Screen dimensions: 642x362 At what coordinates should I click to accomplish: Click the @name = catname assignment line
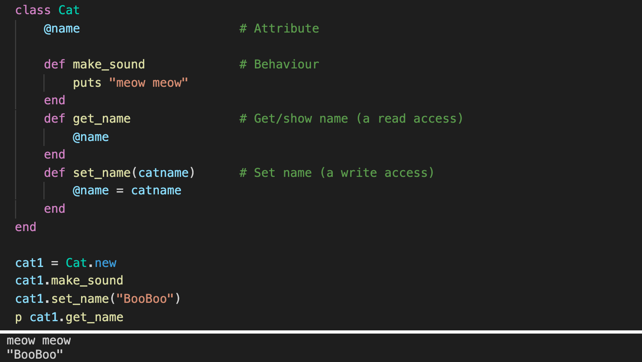click(127, 191)
